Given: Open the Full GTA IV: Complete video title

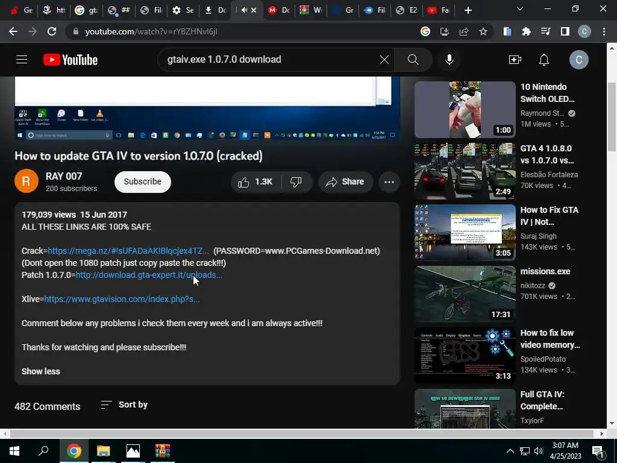Looking at the screenshot, I should (542, 400).
